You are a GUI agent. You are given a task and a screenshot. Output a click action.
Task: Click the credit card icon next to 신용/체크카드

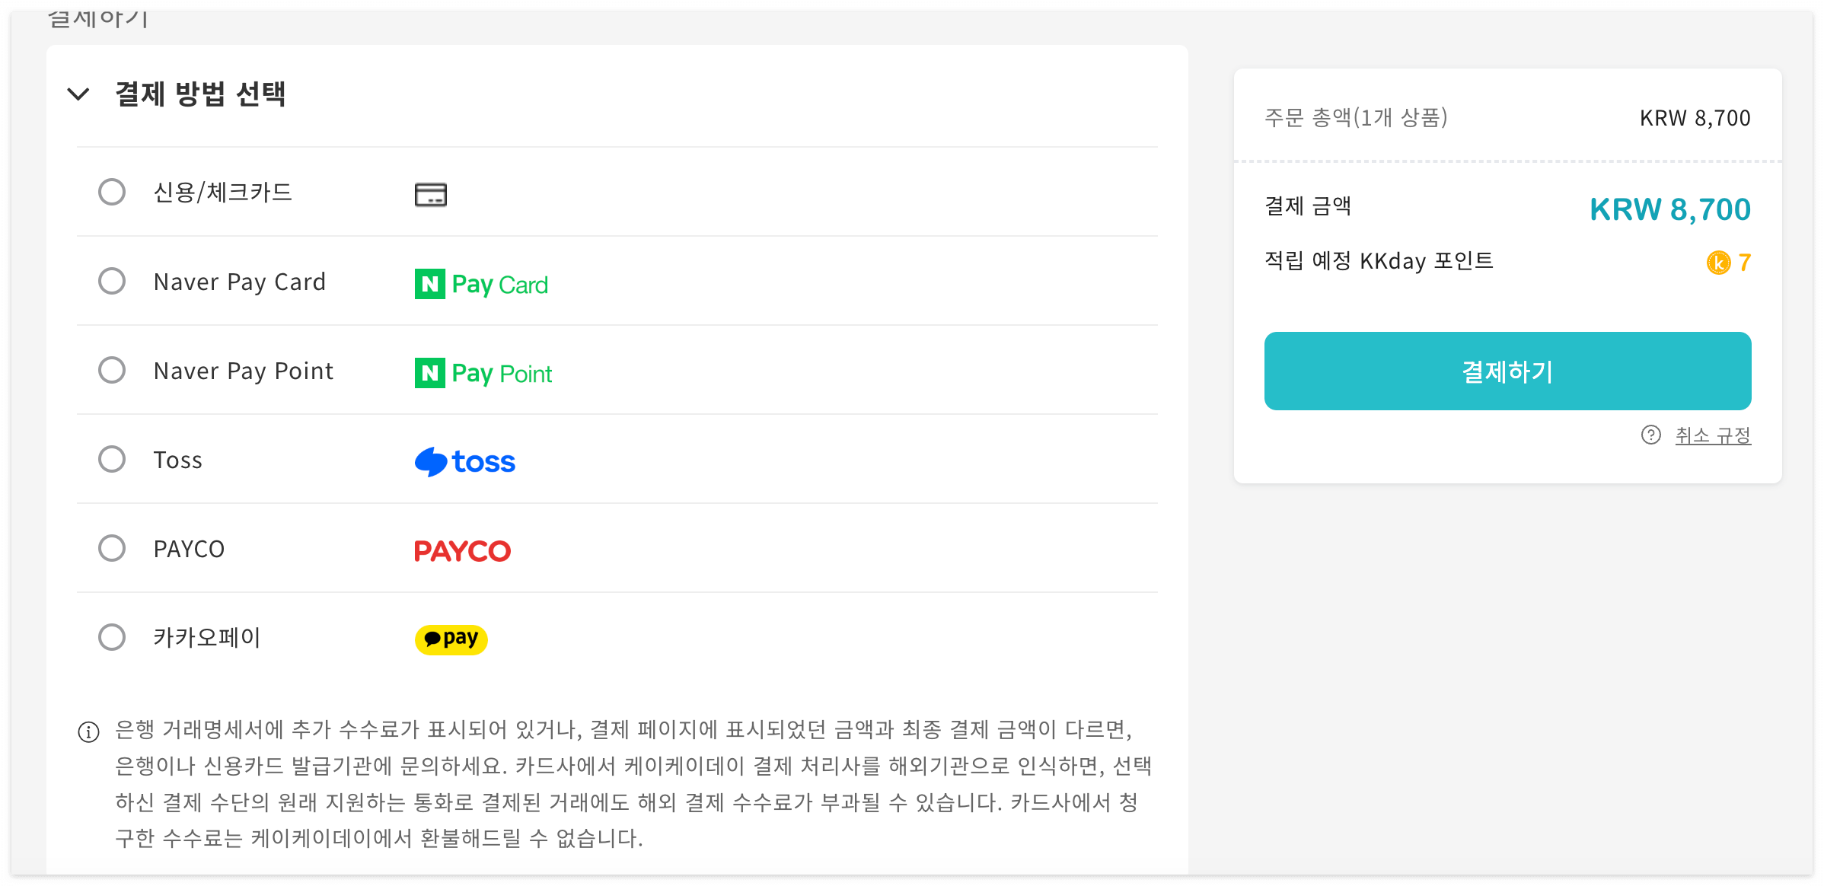coord(429,195)
